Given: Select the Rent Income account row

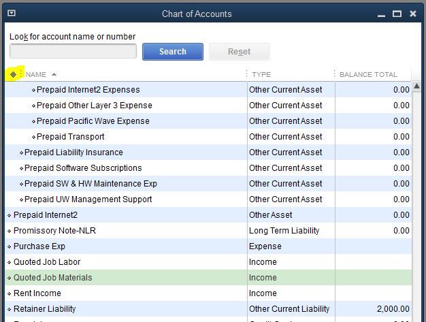Looking at the screenshot, I should (37, 293).
